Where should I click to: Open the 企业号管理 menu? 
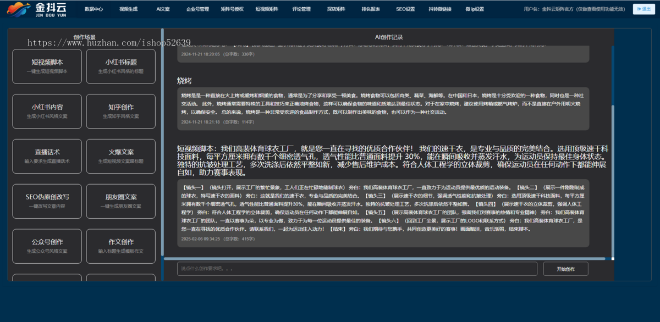point(197,9)
